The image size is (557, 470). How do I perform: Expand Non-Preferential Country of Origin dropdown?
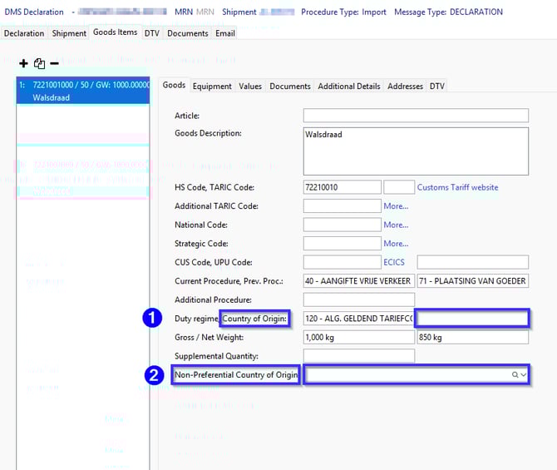524,375
